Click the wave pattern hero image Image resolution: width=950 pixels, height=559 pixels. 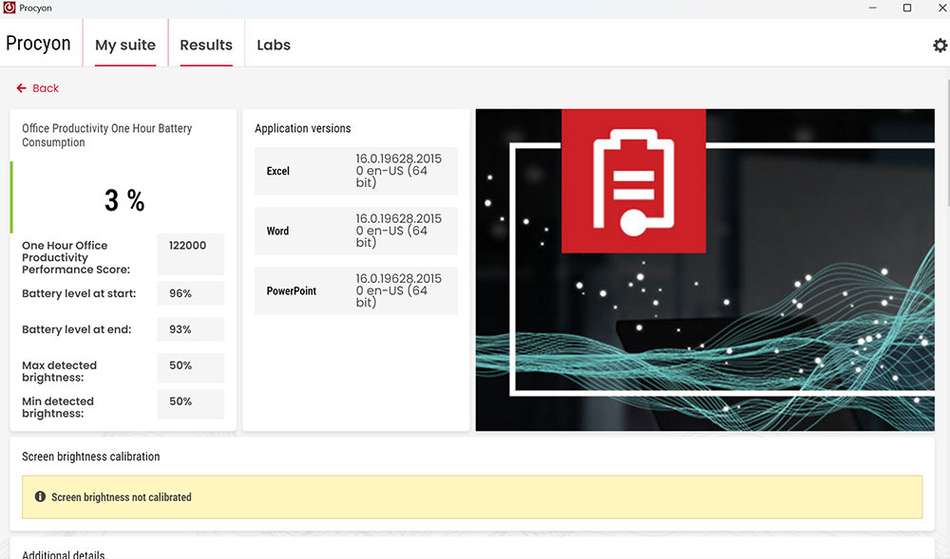click(807, 332)
